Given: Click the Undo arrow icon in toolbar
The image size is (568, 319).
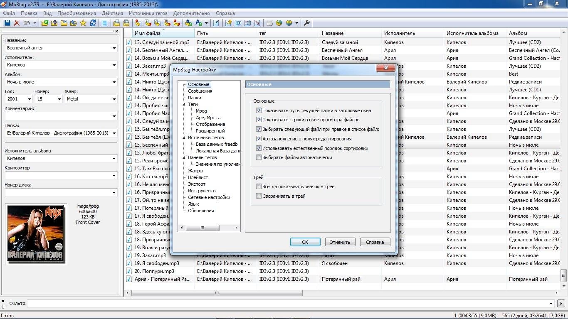Looking at the screenshot, I should point(27,23).
